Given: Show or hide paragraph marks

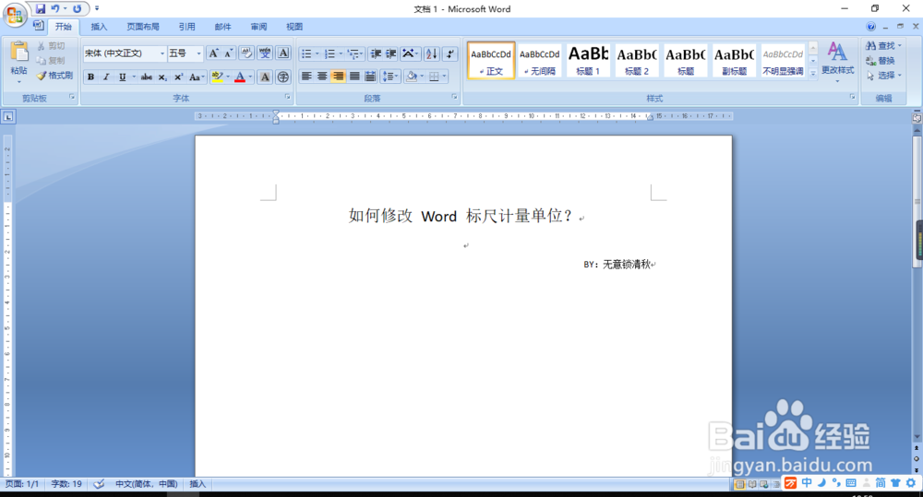Looking at the screenshot, I should pyautogui.click(x=450, y=54).
